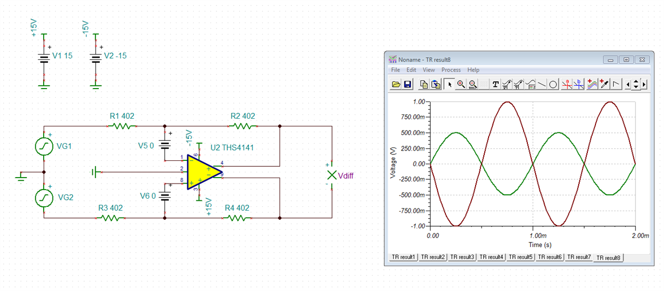Screen dimensions: 664x291
Task: Click the Vdiff voltage probe marker
Action: click(x=331, y=175)
